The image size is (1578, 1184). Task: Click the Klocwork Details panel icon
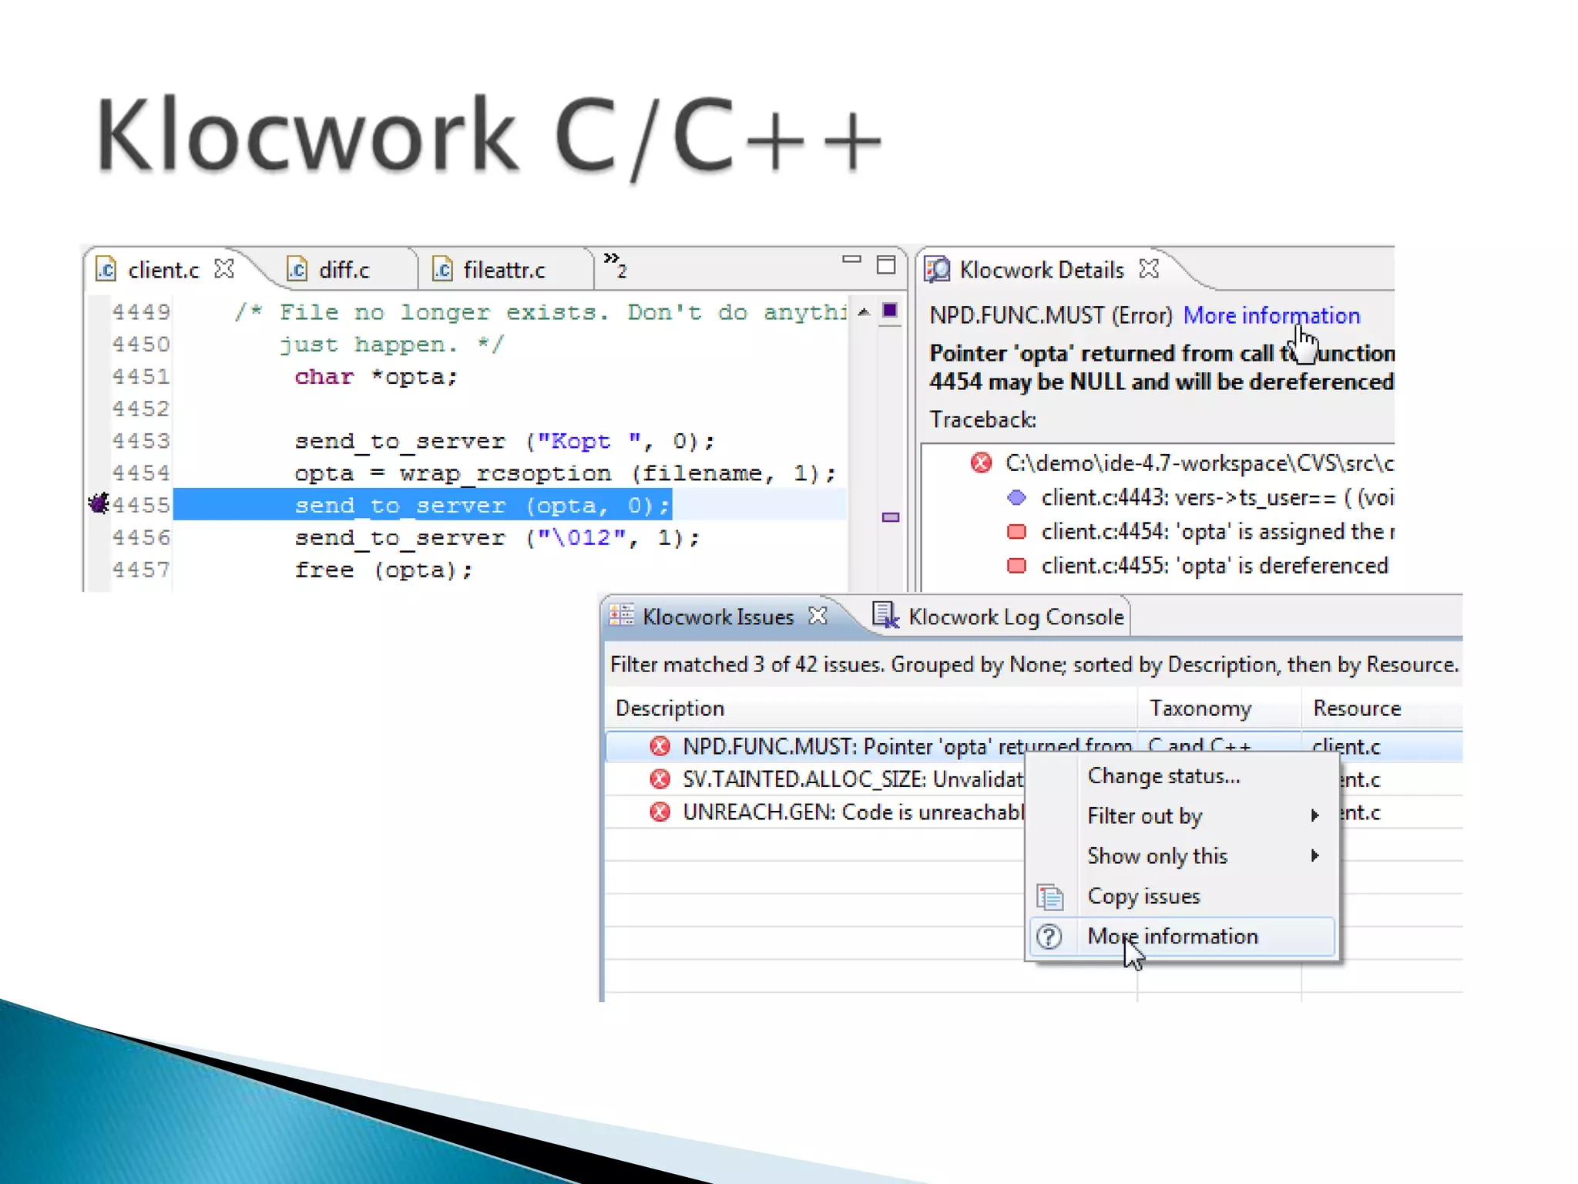pos(938,269)
